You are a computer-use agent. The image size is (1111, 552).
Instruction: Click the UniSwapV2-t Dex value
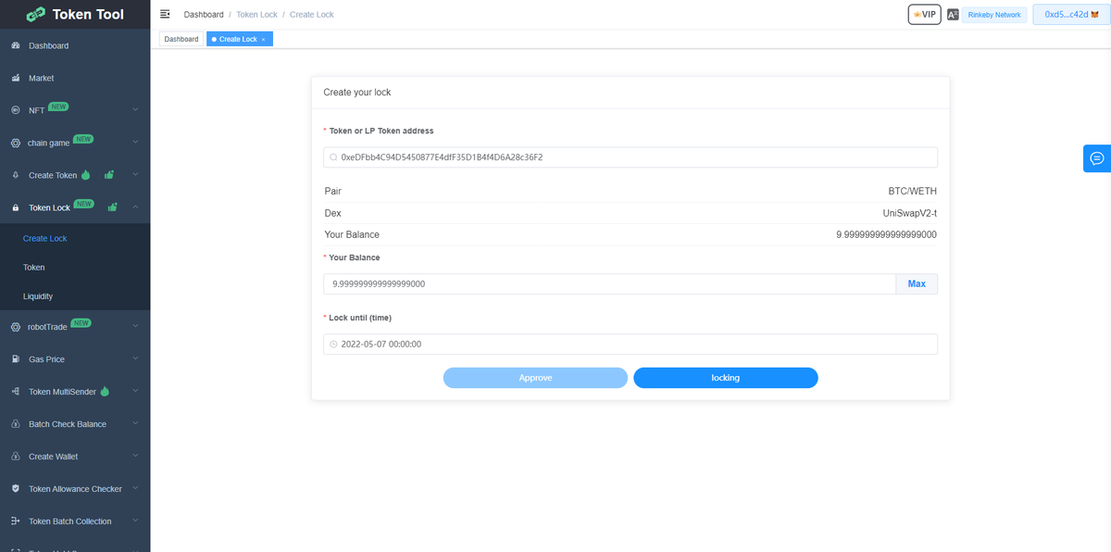[x=910, y=213]
